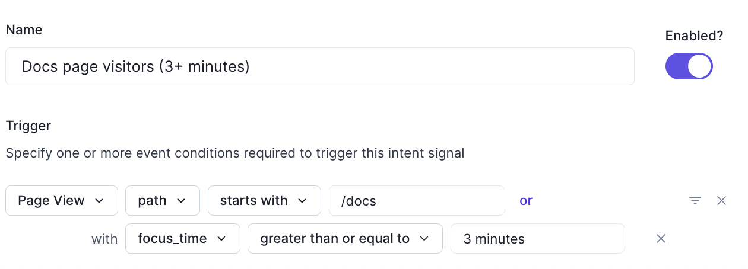Expand the focus_time property dropdown
The width and height of the screenshot is (748, 269).
coord(182,239)
